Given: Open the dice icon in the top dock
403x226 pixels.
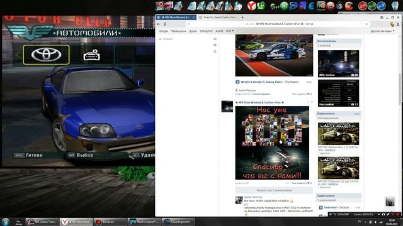Looking at the screenshot, I should click(238, 6).
